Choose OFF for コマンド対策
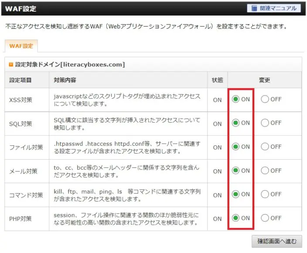This screenshot has height=253, width=307. [265, 194]
